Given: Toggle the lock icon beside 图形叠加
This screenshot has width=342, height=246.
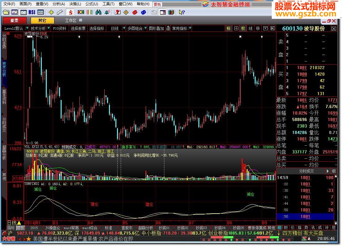Looking at the screenshot, I should 168,28.
